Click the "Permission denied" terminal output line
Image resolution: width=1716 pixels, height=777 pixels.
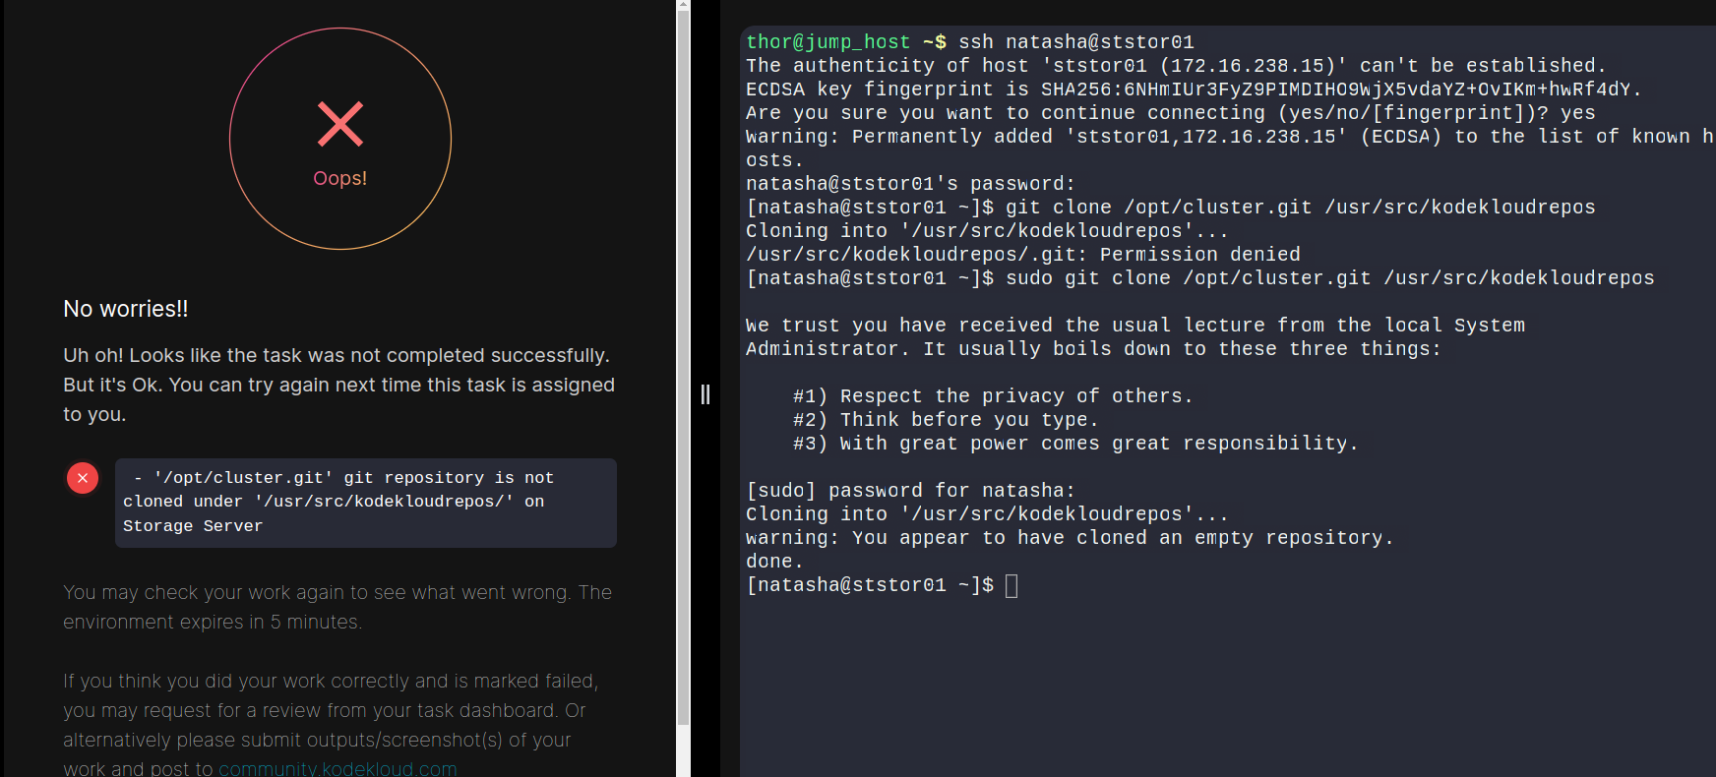coord(1023,255)
